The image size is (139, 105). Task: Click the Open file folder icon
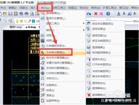tap(5, 14)
